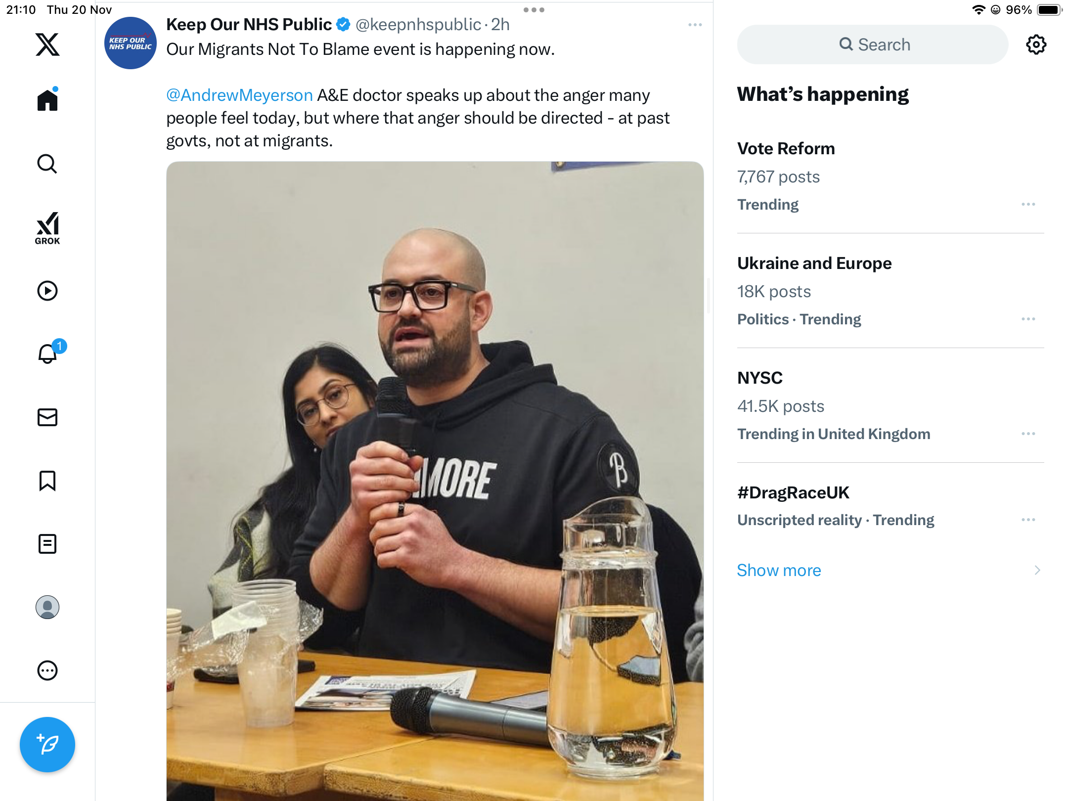Open Bookmarks icon
This screenshot has width=1068, height=801.
(47, 481)
